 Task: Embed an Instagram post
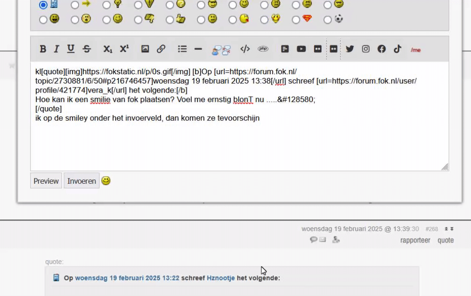tap(365, 49)
